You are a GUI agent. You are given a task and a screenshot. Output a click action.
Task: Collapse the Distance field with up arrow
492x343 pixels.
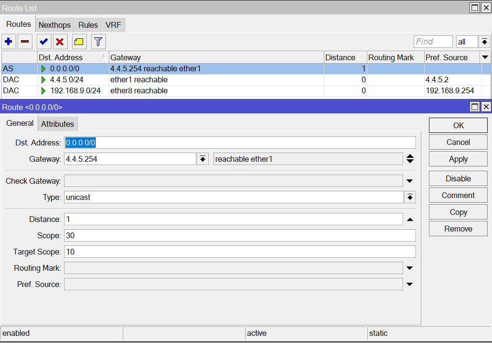coord(409,219)
